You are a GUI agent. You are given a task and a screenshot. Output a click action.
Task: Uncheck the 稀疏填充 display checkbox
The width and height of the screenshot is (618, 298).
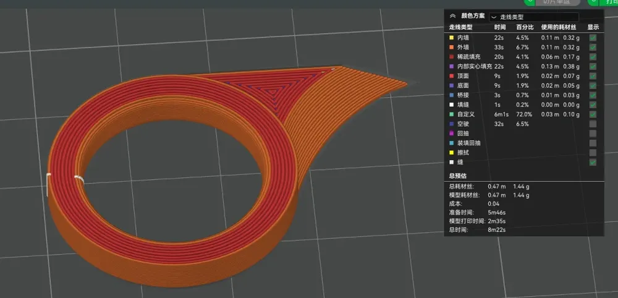click(593, 57)
